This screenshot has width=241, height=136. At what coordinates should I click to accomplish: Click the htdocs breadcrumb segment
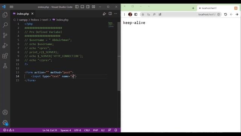[35, 20]
